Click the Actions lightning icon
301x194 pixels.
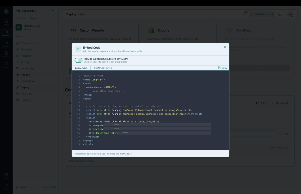18,75
